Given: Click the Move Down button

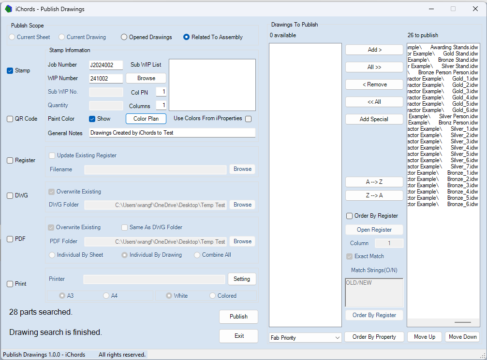Looking at the screenshot, I should coord(462,337).
